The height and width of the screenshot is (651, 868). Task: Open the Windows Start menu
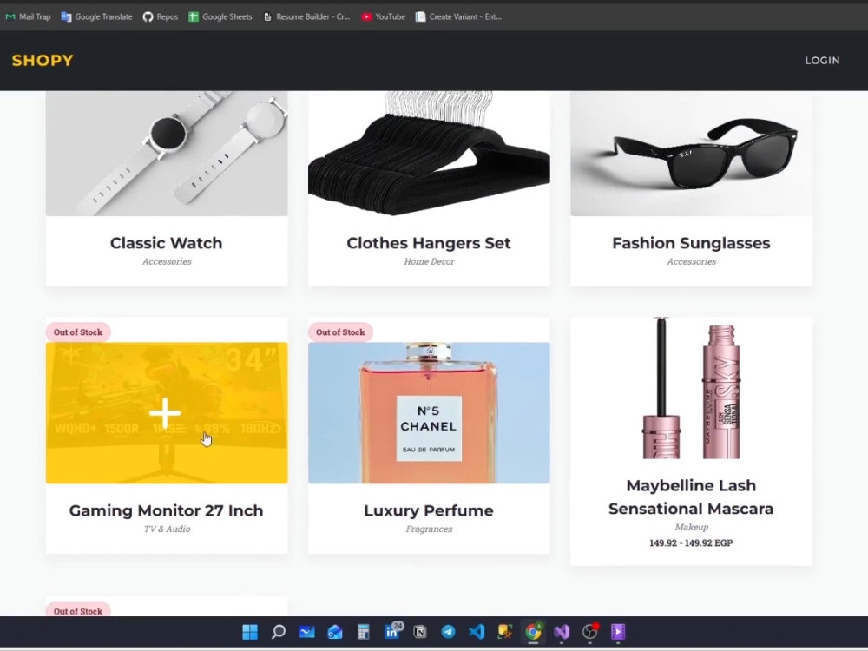pos(250,632)
